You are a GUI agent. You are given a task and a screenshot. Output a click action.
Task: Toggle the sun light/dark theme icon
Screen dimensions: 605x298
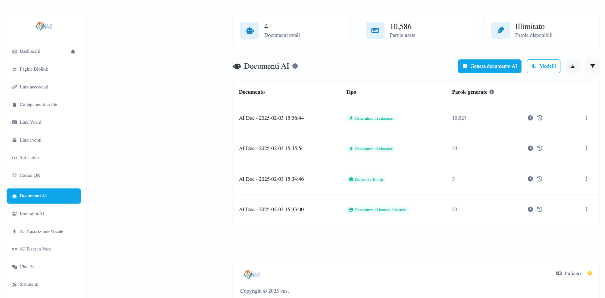[589, 273]
